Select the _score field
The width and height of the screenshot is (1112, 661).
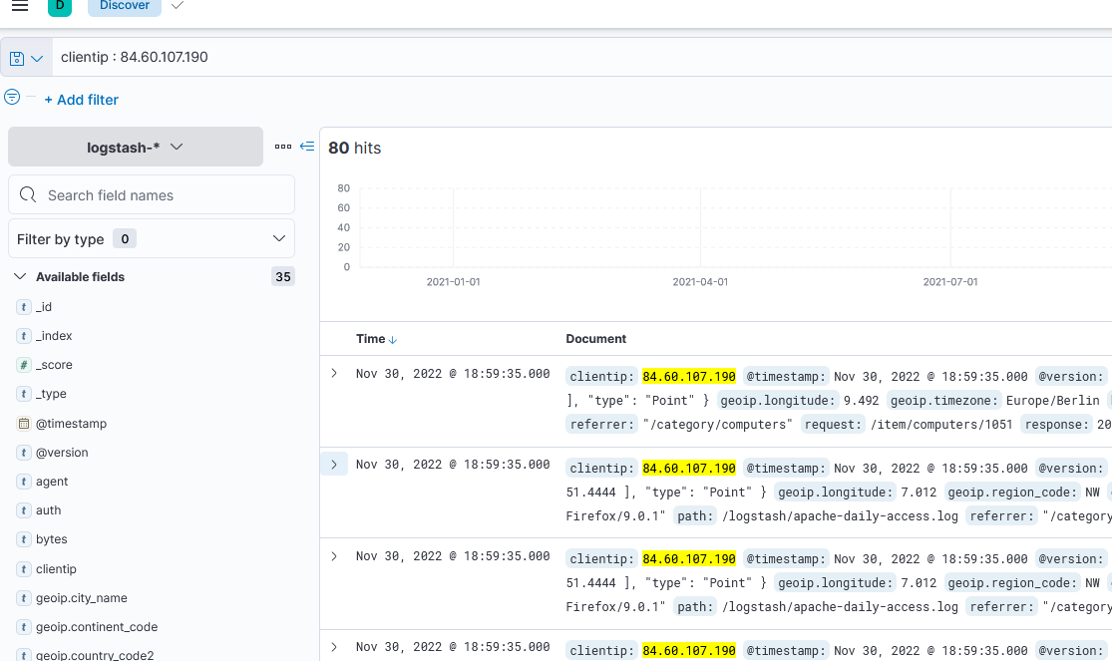click(54, 365)
